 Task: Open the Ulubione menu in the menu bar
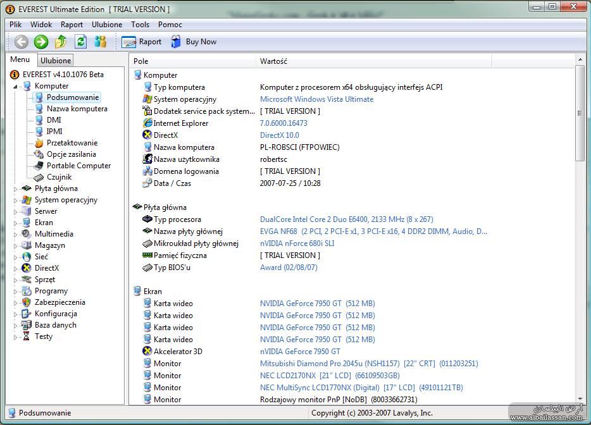pos(107,25)
